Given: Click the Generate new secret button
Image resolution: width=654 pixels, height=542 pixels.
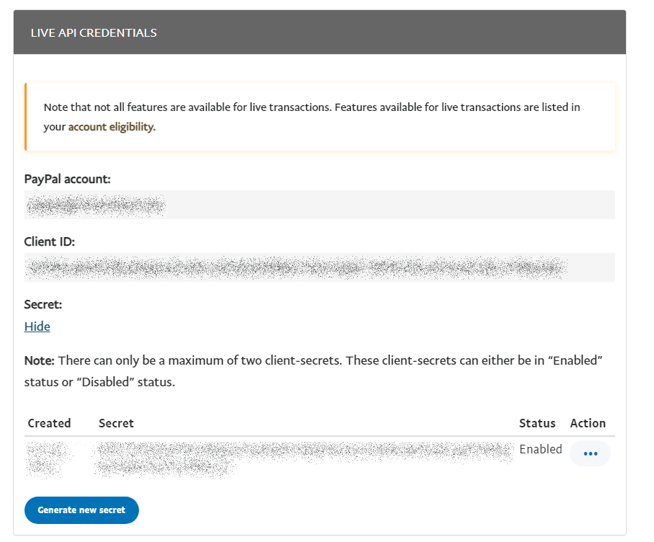Looking at the screenshot, I should tap(81, 510).
